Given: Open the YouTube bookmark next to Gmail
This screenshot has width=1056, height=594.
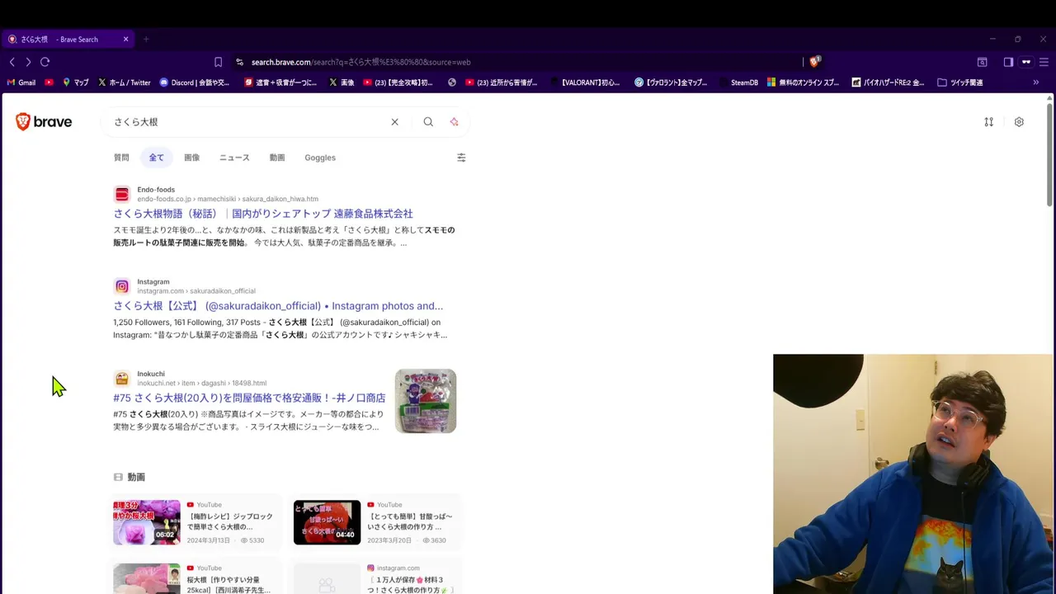Looking at the screenshot, I should pyautogui.click(x=49, y=82).
